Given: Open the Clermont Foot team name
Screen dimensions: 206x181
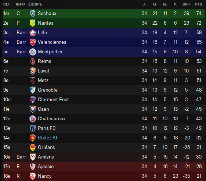Looking at the screenshot, I should click(x=53, y=100).
